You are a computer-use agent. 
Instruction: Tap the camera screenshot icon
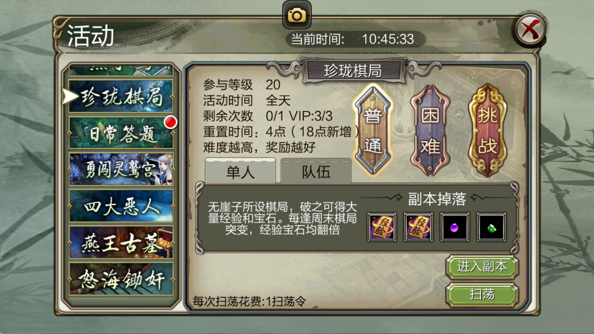(297, 15)
